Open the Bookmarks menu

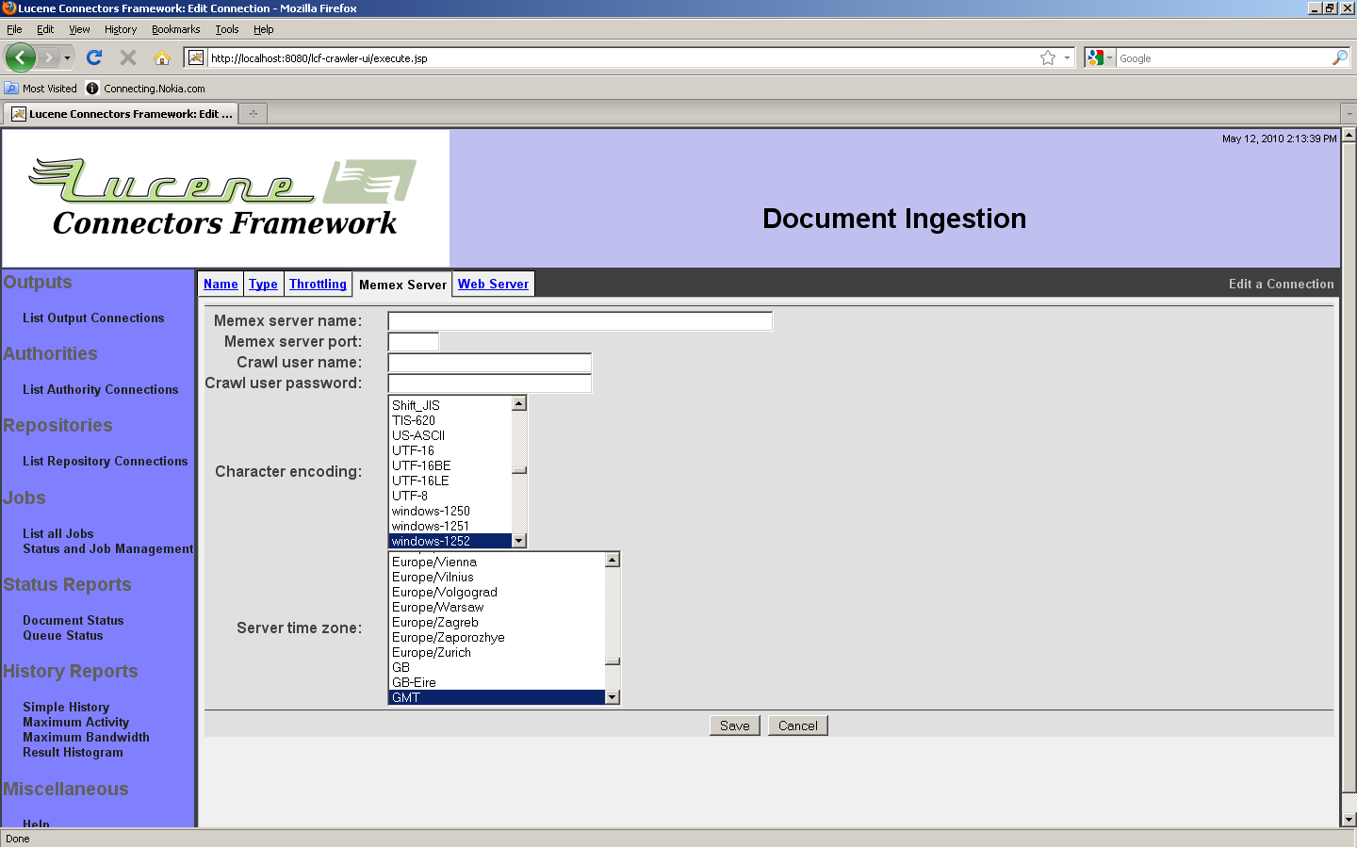[175, 29]
